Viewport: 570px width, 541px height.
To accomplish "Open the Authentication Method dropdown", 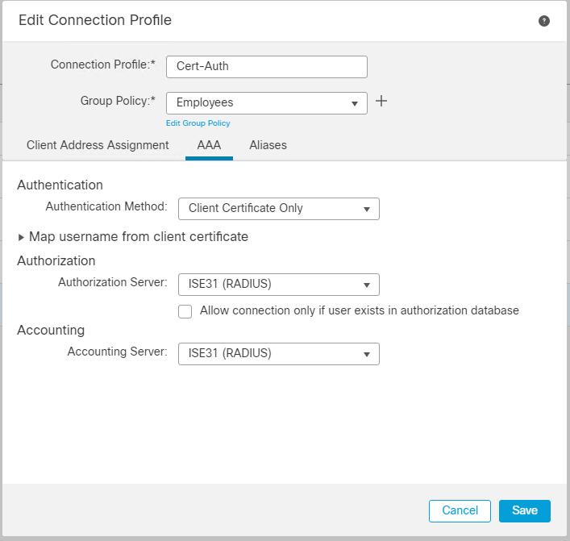I will (278, 209).
